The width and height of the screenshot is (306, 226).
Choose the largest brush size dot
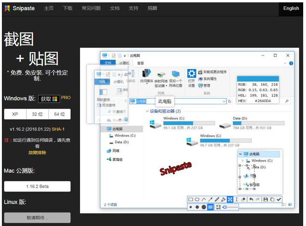click(204, 207)
